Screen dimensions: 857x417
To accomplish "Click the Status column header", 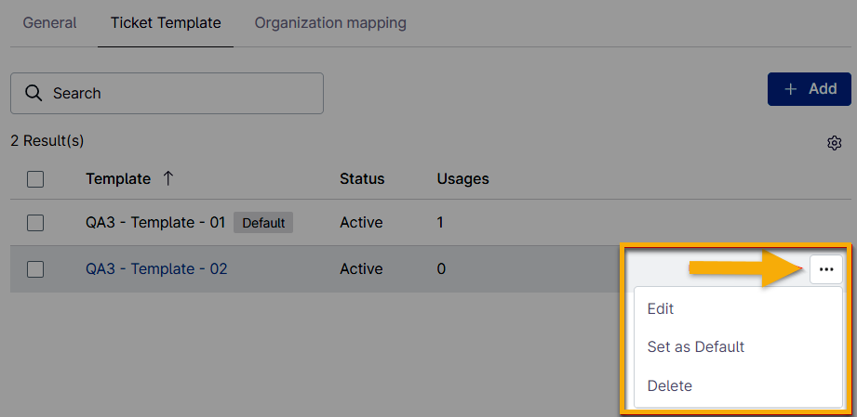I will click(362, 178).
